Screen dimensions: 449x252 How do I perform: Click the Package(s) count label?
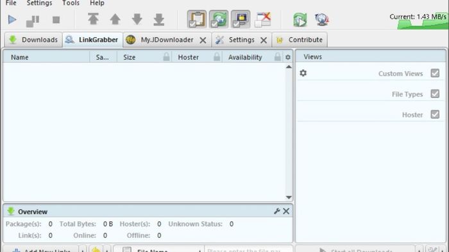pos(24,224)
